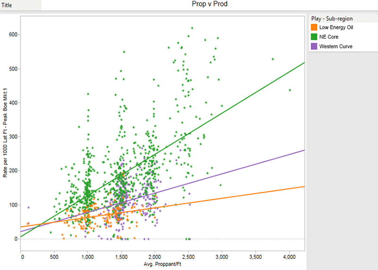Click the orange Low Energy Oil color swatch
The image size is (378, 270).
(x=314, y=27)
